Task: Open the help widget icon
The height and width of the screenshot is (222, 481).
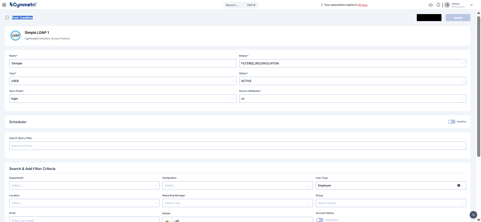Action: coord(473,215)
